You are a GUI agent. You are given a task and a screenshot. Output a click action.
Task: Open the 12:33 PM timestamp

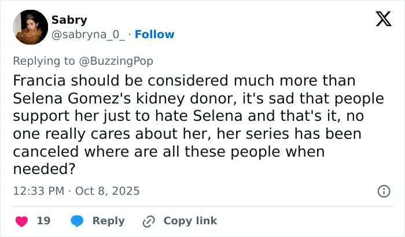tap(39, 191)
